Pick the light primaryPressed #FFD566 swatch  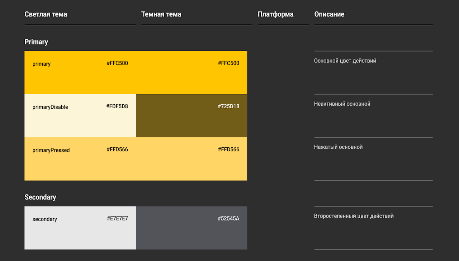coord(80,159)
